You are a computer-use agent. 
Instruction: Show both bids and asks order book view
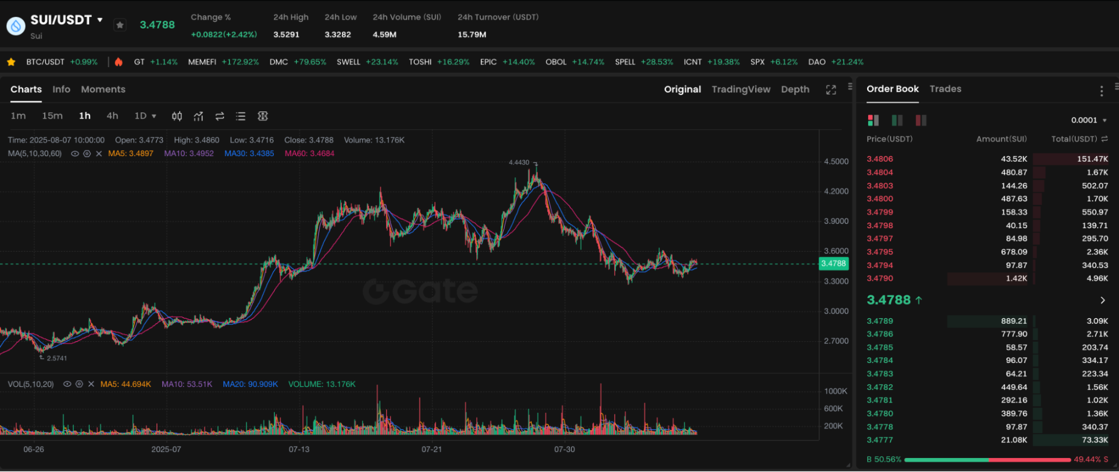pyautogui.click(x=873, y=120)
